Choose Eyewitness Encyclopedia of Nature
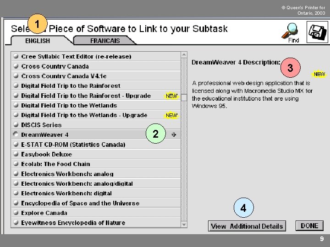 coord(96,223)
